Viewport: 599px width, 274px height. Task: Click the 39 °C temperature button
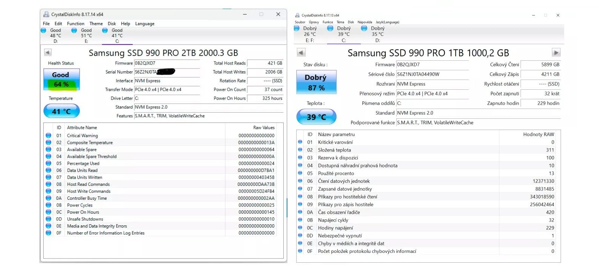click(x=316, y=117)
